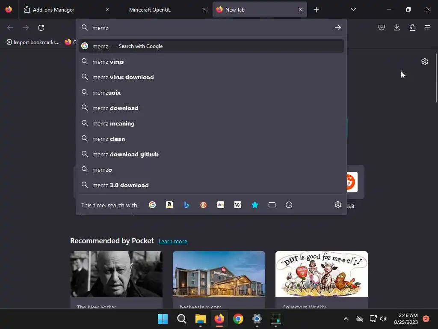Search this time with DuckDuckGo icon

point(203,205)
